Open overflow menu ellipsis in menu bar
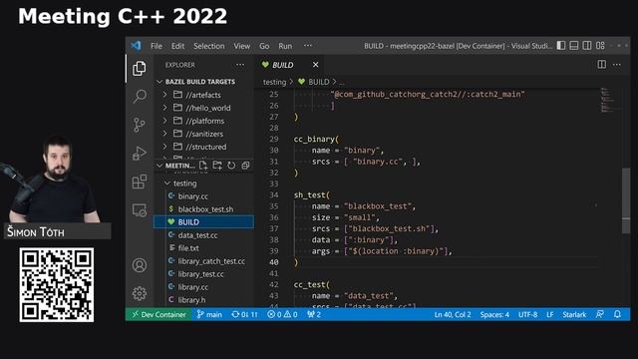The width and height of the screenshot is (638, 359). (308, 46)
